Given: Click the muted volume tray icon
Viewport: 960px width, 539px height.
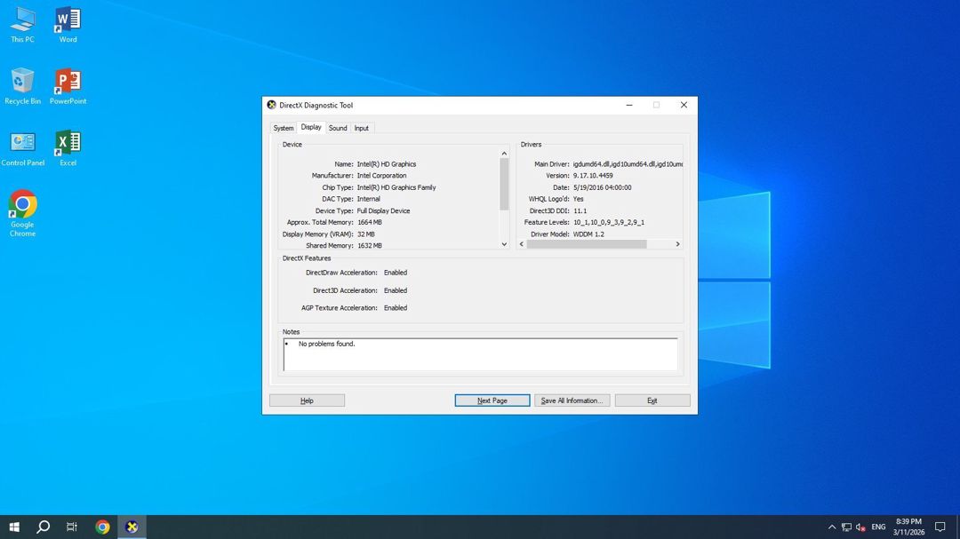Looking at the screenshot, I should click(x=860, y=527).
